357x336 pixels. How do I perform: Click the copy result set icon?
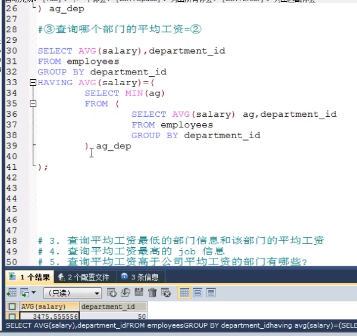pyautogui.click(x=24, y=293)
